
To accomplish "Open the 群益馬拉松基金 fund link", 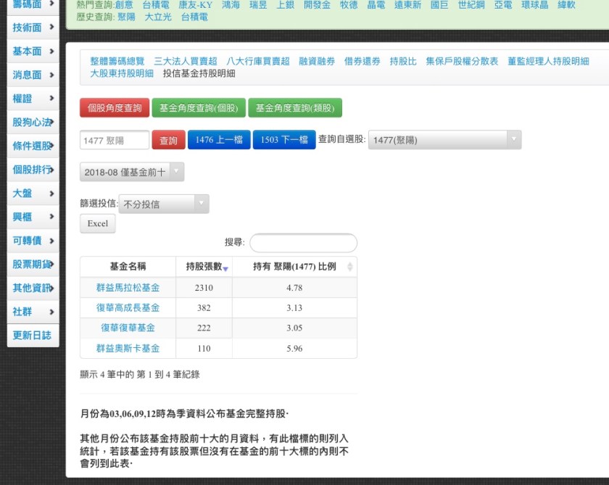I will [x=128, y=288].
